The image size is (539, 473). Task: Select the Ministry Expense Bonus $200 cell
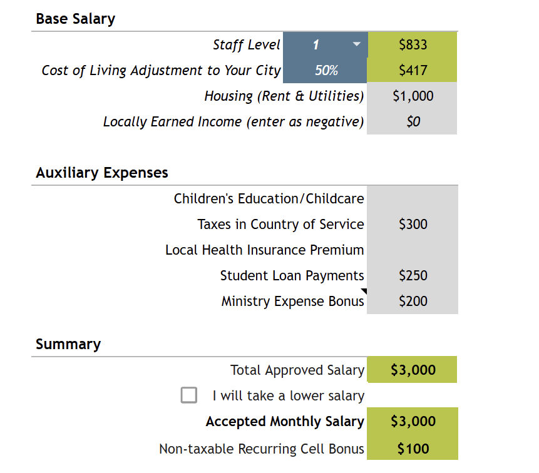[413, 301]
